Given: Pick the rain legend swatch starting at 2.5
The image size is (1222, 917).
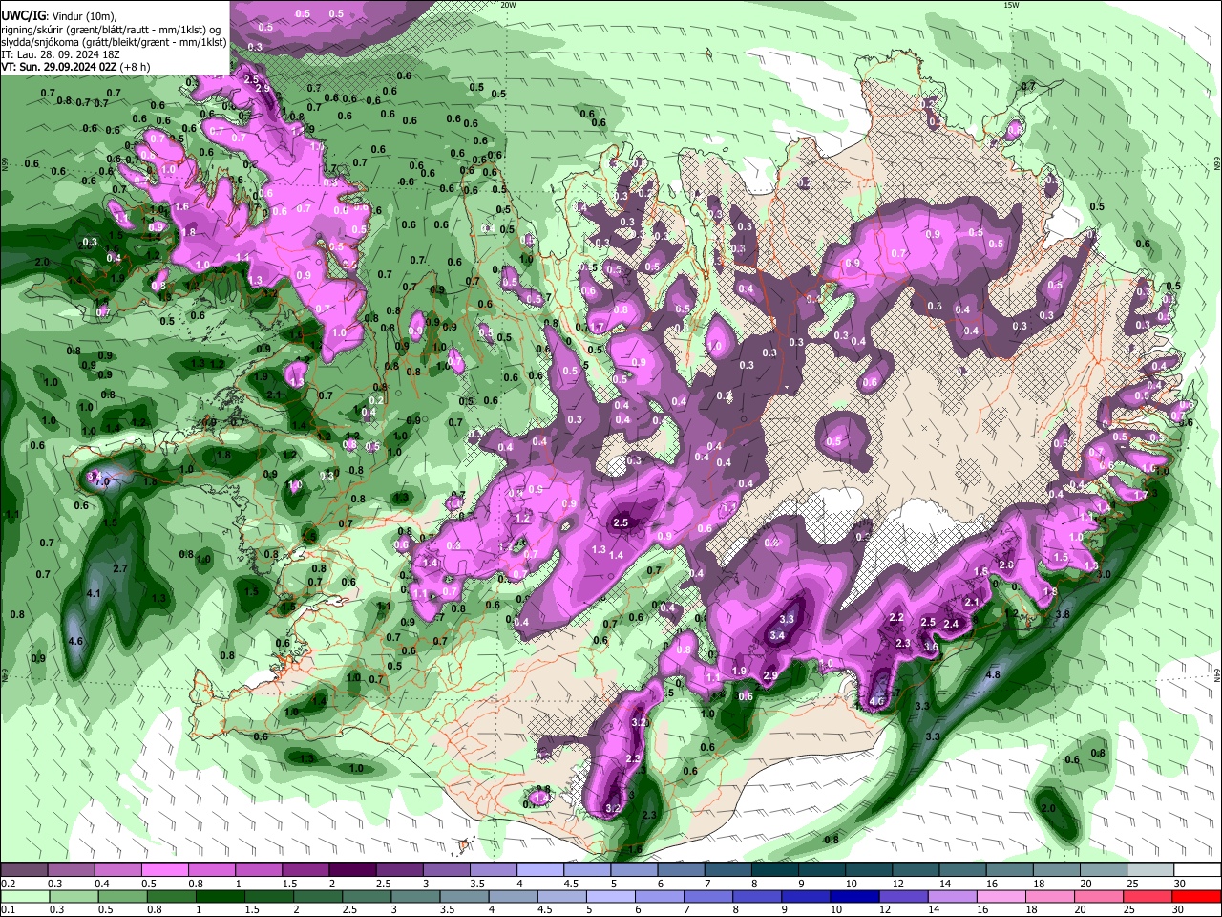Looking at the screenshot, I should (x=368, y=896).
